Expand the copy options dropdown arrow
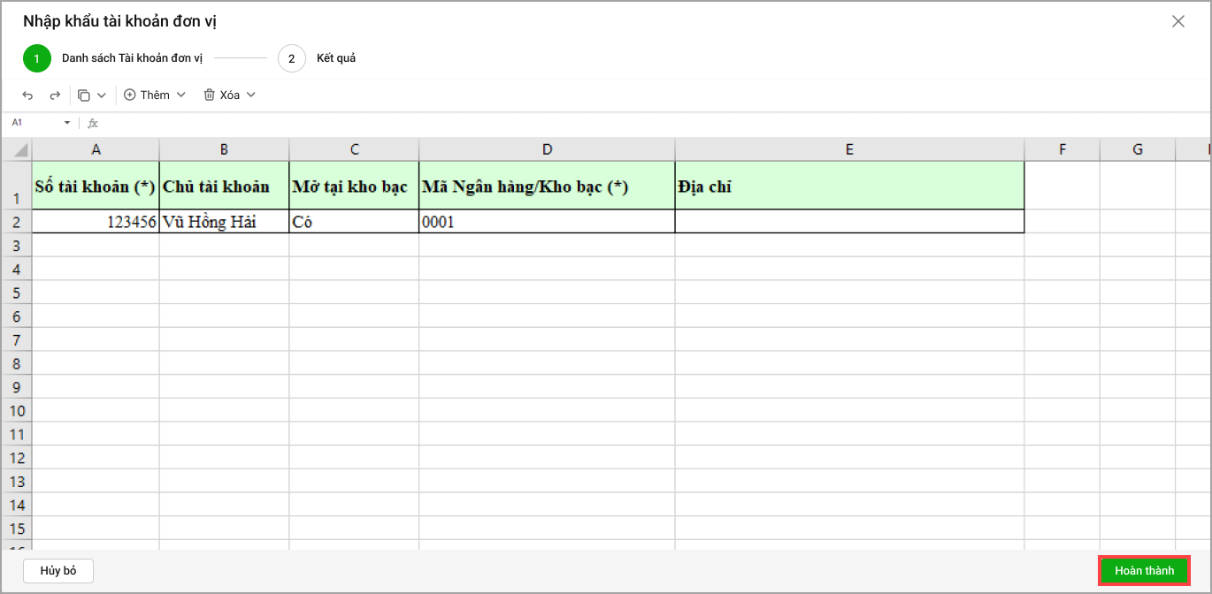Screen dimensions: 1212x594 [102, 95]
